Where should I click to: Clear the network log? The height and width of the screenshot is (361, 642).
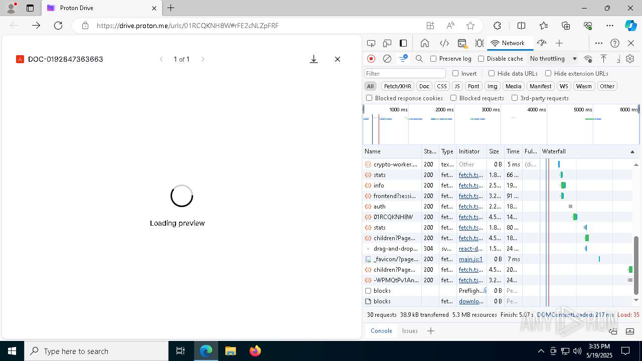[x=387, y=59]
